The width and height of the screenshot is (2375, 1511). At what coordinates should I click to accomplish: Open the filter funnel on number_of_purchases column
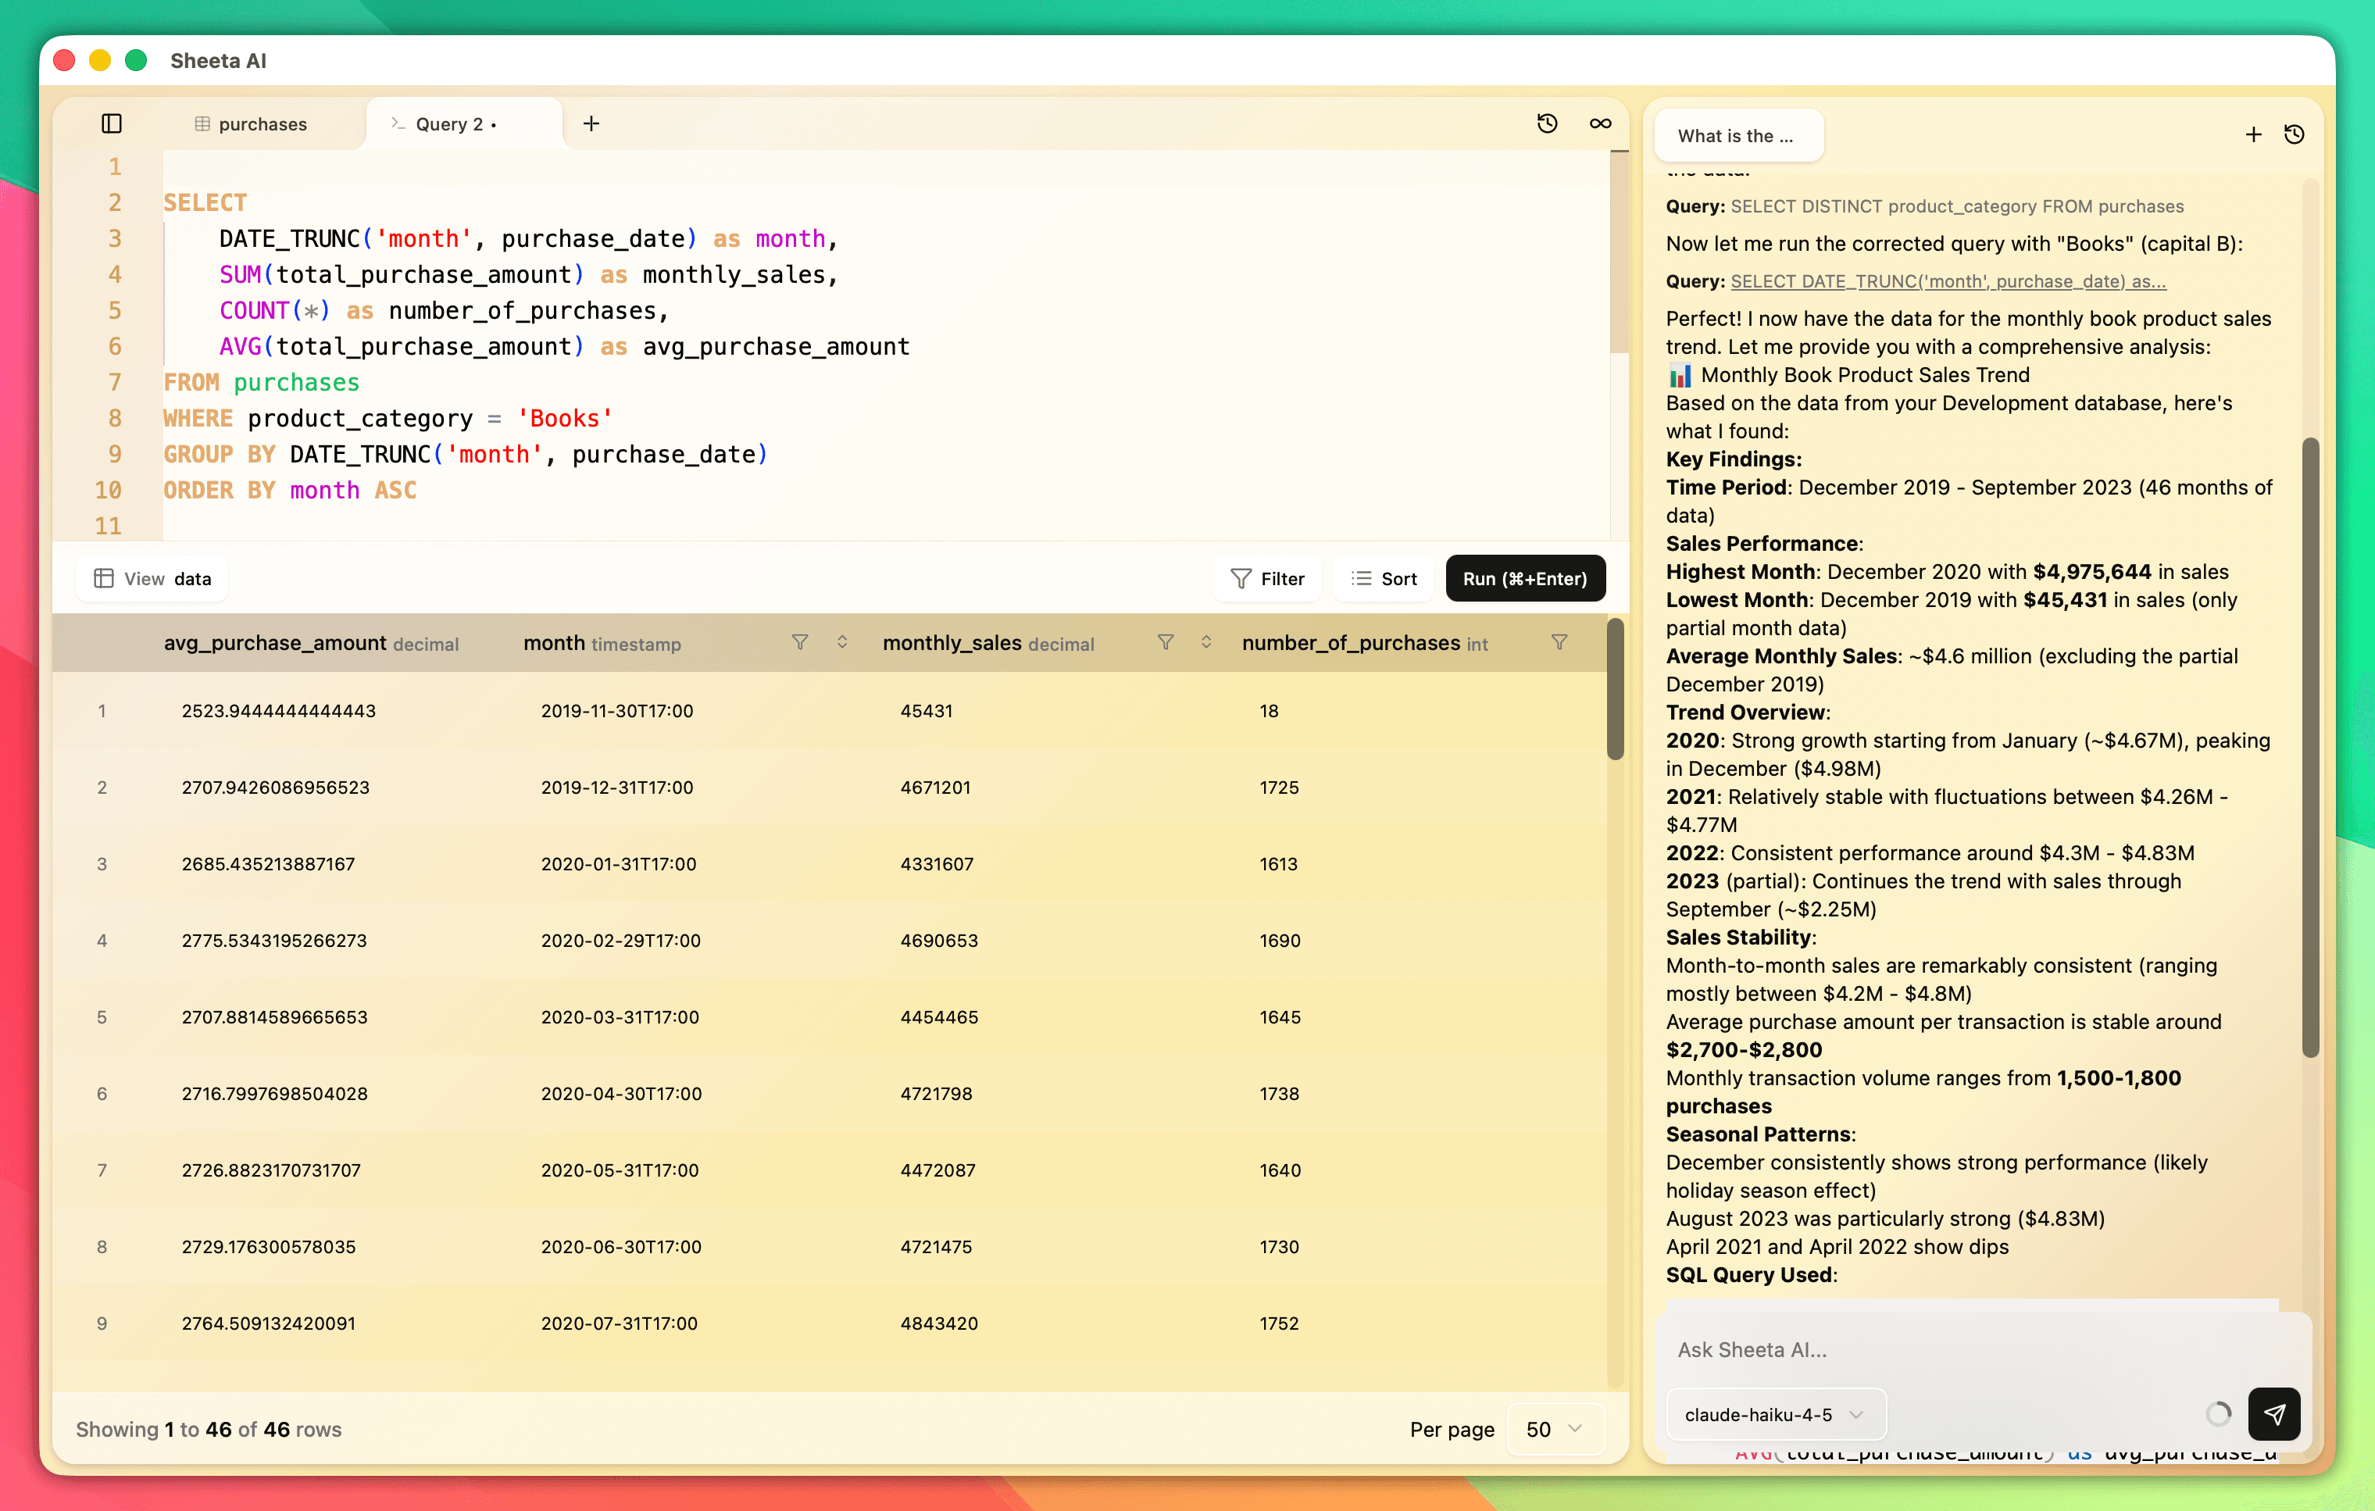pos(1559,642)
